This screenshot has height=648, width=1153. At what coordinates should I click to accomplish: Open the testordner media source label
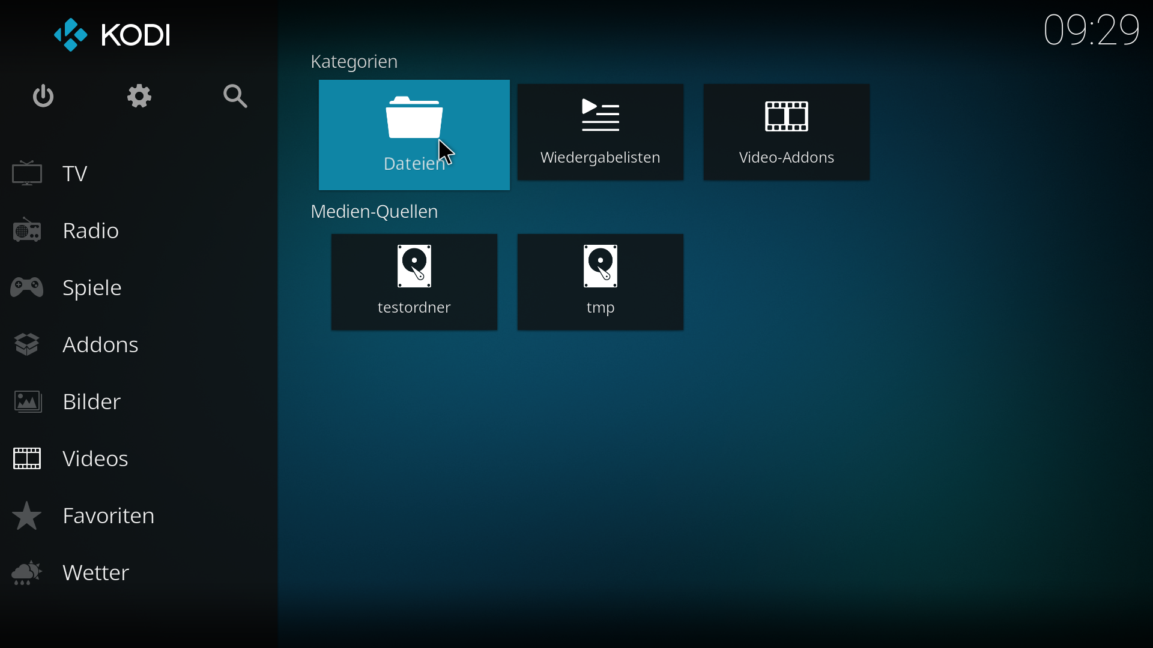pyautogui.click(x=414, y=307)
